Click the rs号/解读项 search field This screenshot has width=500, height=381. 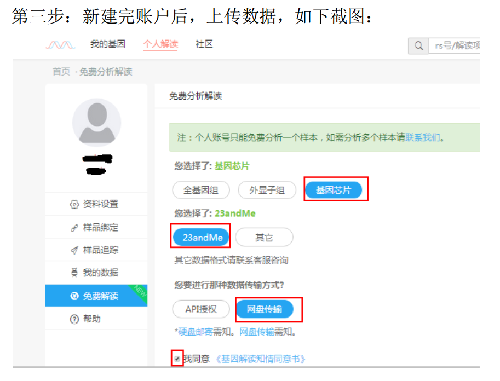click(x=455, y=45)
